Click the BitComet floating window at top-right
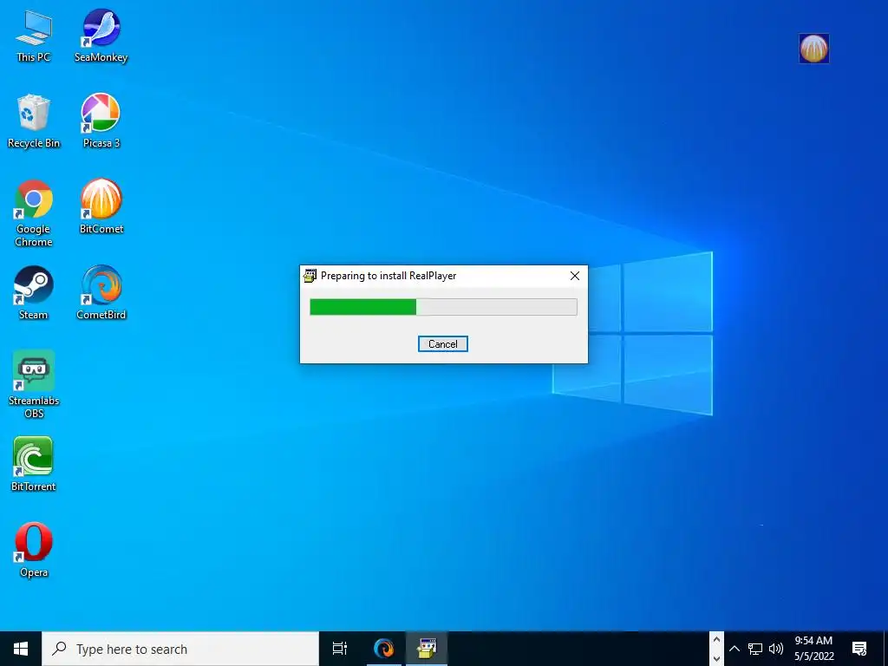The image size is (888, 666). point(813,49)
